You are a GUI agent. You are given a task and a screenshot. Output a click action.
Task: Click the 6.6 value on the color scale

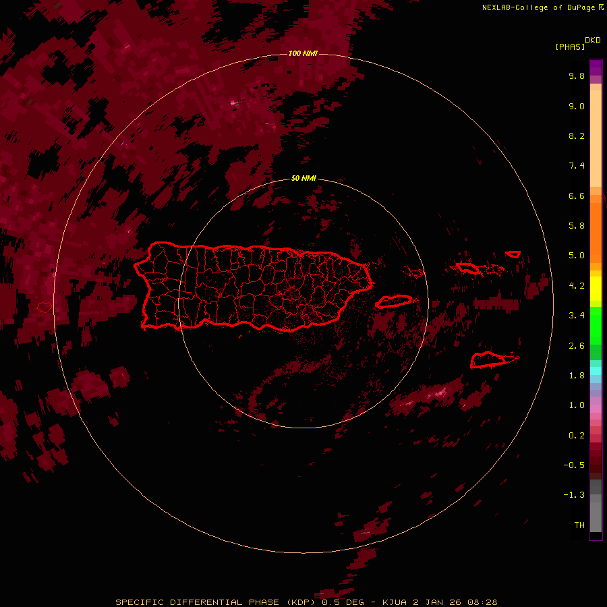coord(577,196)
